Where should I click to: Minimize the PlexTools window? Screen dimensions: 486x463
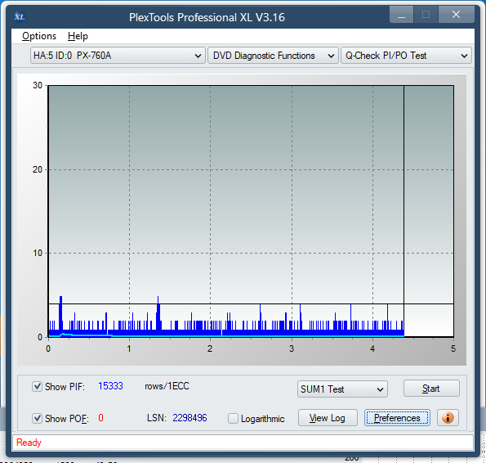pyautogui.click(x=401, y=14)
